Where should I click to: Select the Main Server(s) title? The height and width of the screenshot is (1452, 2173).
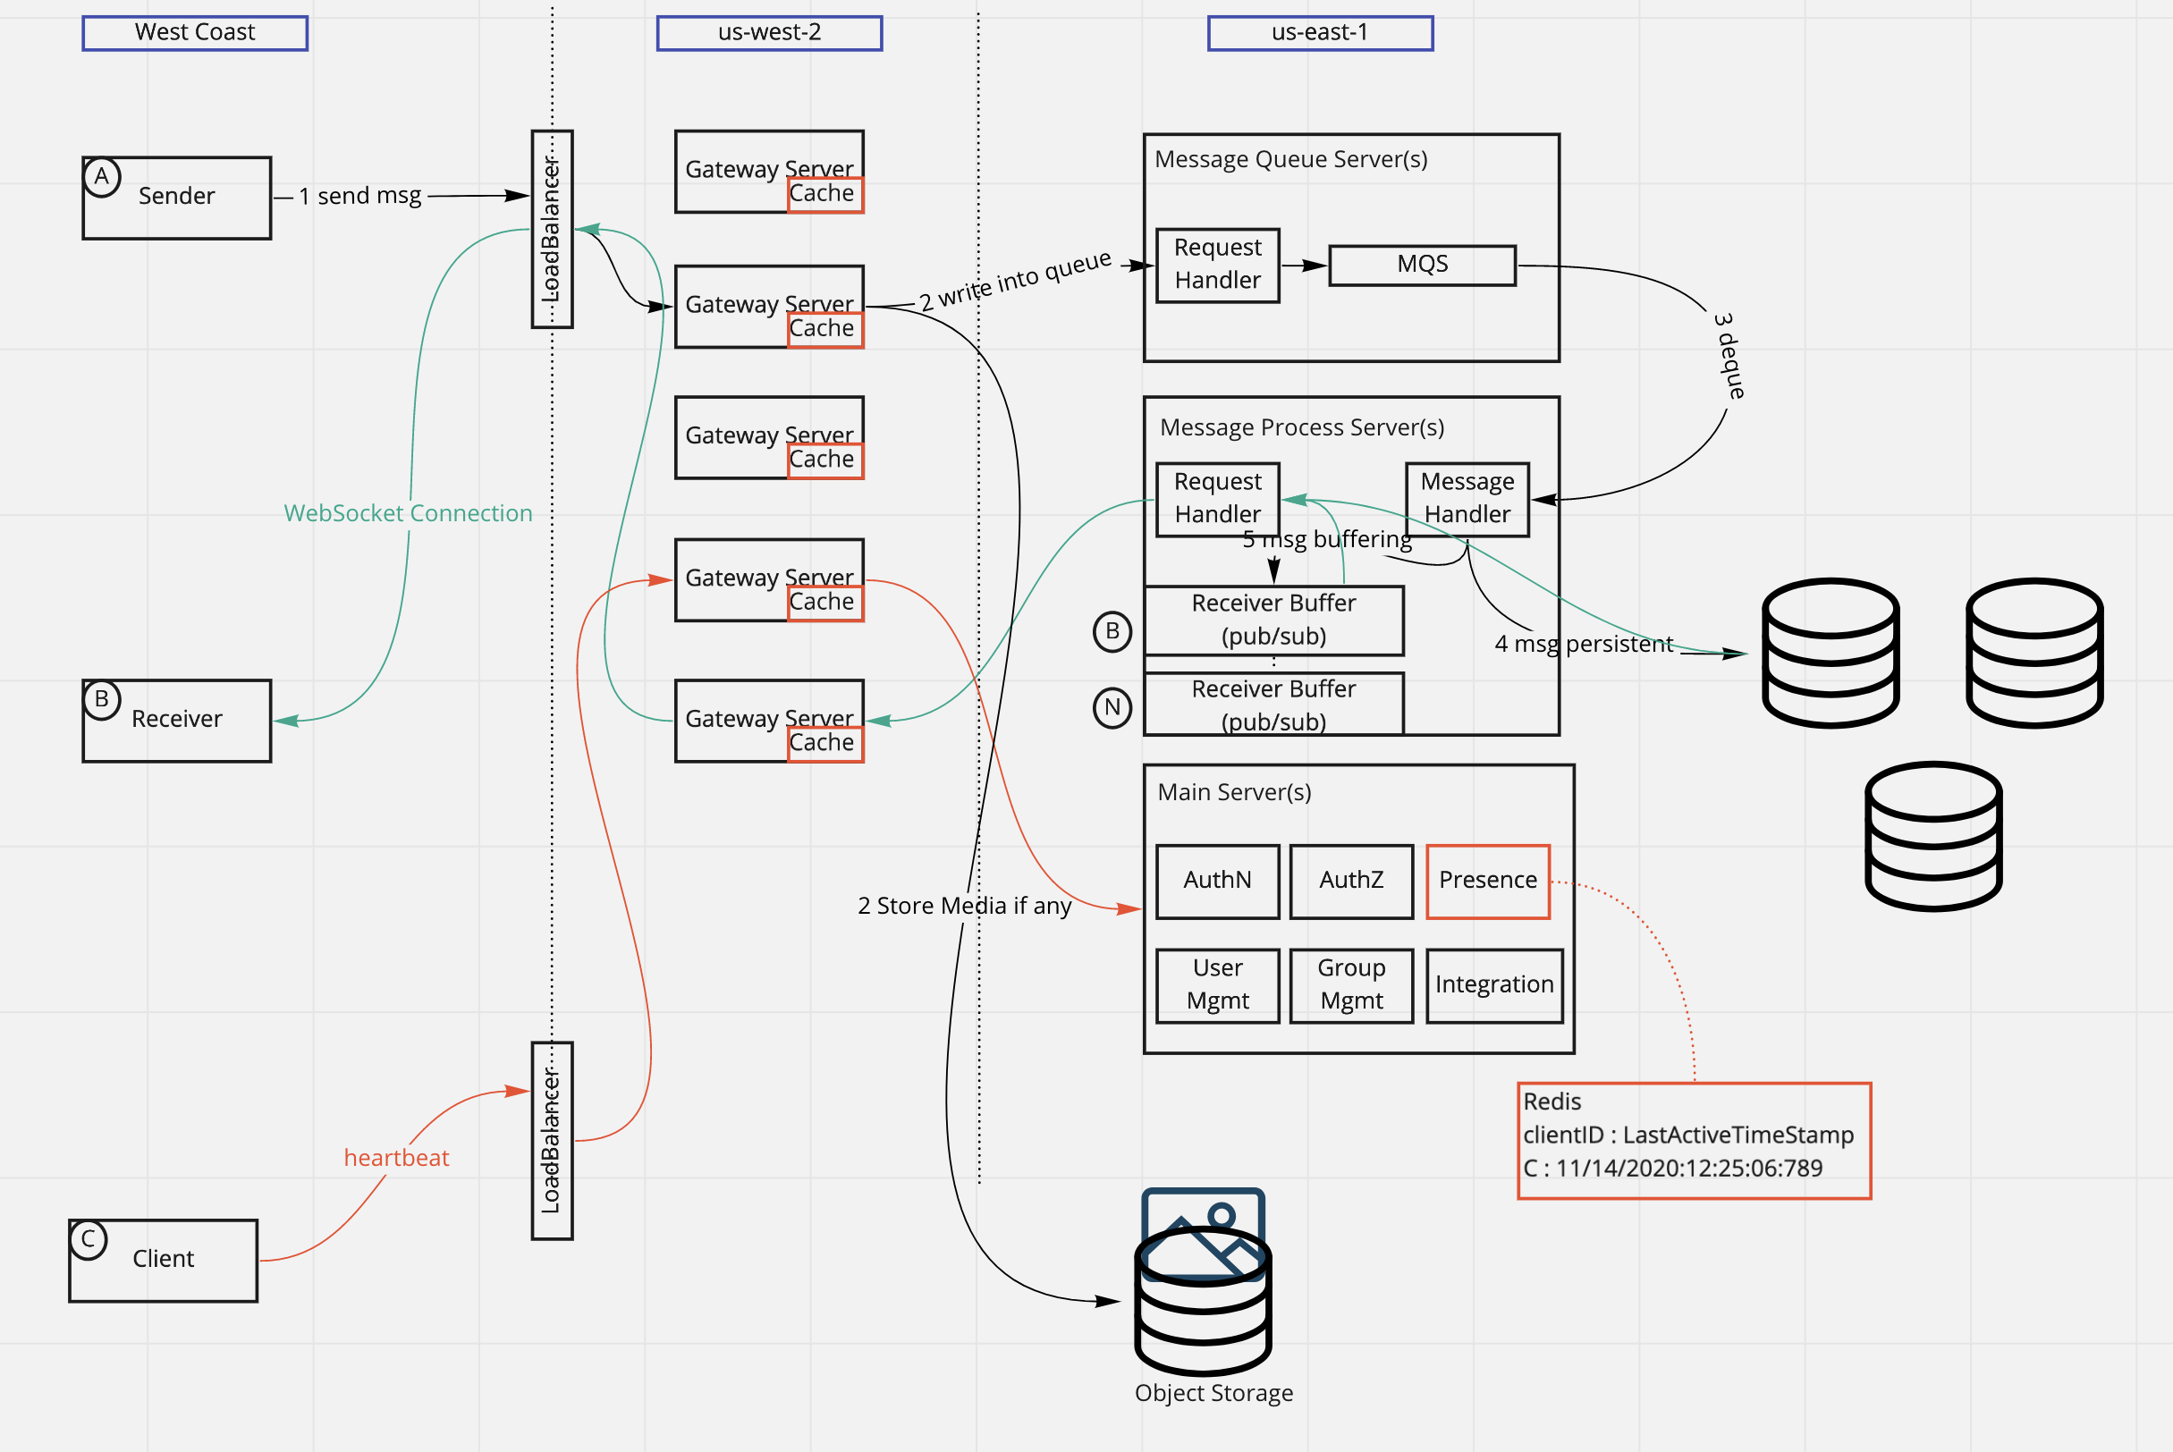[1234, 793]
